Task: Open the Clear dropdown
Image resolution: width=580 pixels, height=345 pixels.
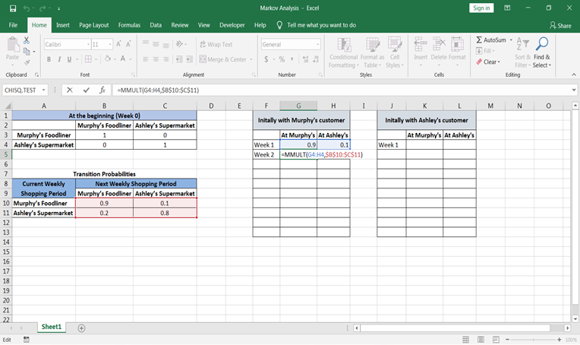Action: 488,62
